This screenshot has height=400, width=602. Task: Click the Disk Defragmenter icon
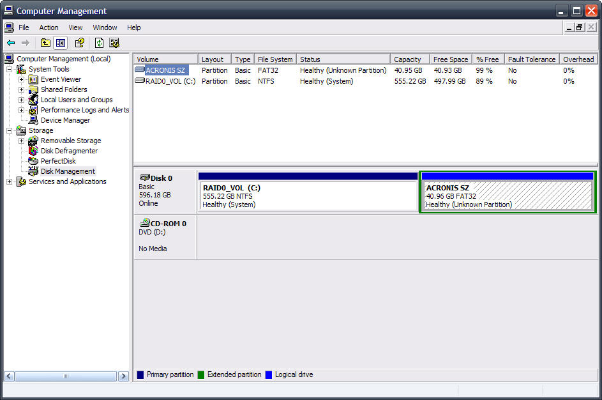tap(33, 151)
